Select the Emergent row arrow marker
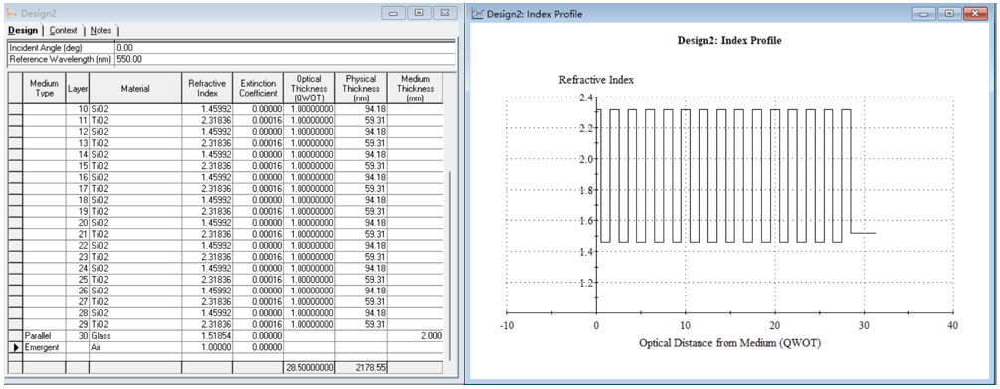 pyautogui.click(x=14, y=347)
